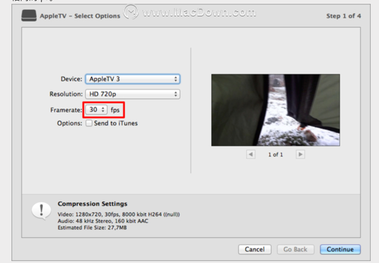379x263 pixels.
Task: Click the exclamation speech bubble icon
Action: pos(42,211)
